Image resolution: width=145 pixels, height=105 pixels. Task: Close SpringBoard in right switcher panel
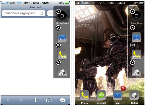(x=132, y=12)
